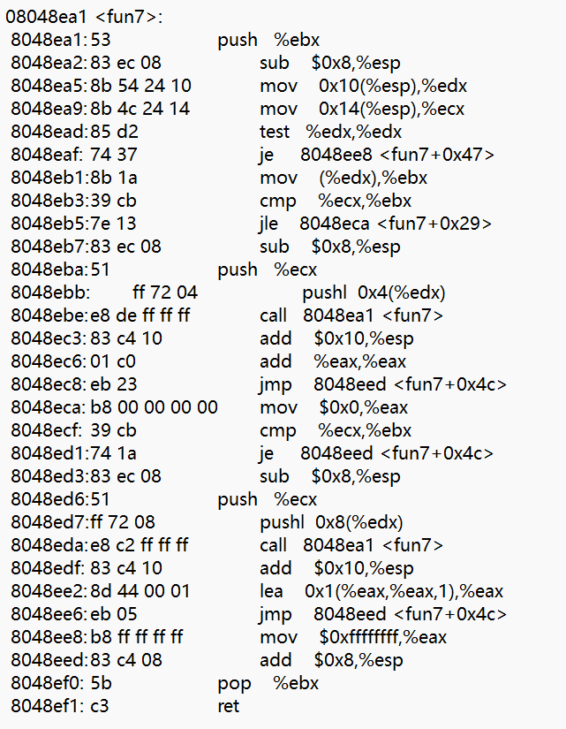
Task: Click the hex bytes b8 00 00 00 00
Action: click(x=154, y=407)
